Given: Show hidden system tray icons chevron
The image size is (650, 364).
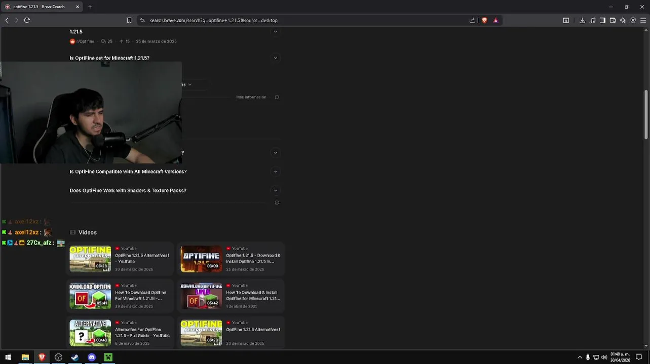Looking at the screenshot, I should pos(580,357).
